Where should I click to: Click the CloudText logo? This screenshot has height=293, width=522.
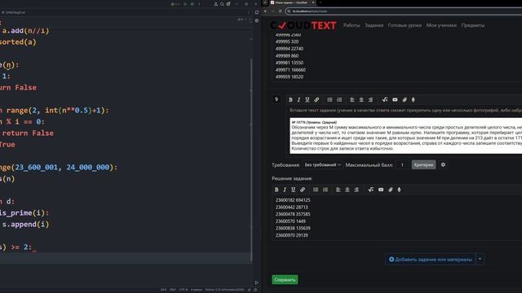click(303, 25)
